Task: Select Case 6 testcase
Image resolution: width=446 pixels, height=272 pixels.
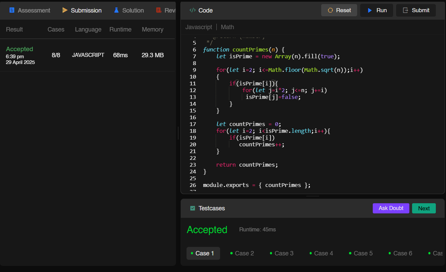Action: click(400, 253)
